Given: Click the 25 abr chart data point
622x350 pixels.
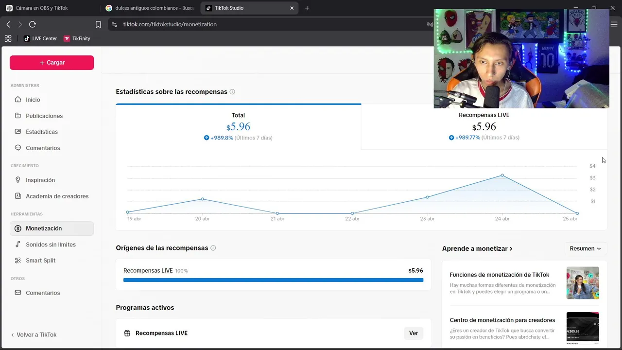Looking at the screenshot, I should click(x=577, y=213).
